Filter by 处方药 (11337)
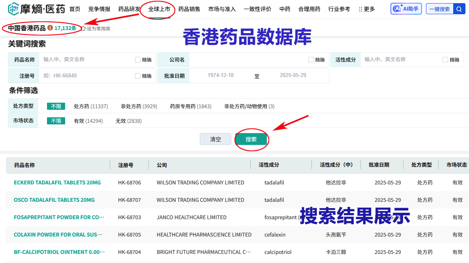The width and height of the screenshot is (469, 263). pos(91,106)
